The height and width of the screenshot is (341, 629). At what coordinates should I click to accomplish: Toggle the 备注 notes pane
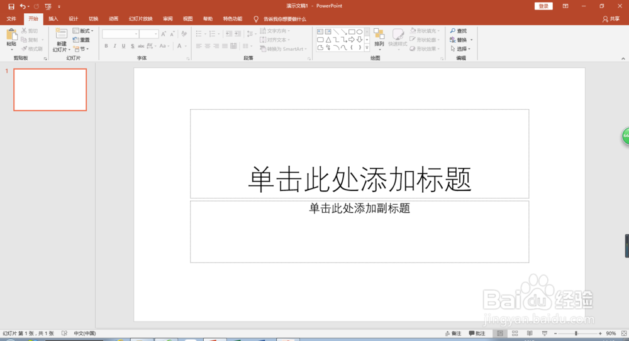click(454, 333)
